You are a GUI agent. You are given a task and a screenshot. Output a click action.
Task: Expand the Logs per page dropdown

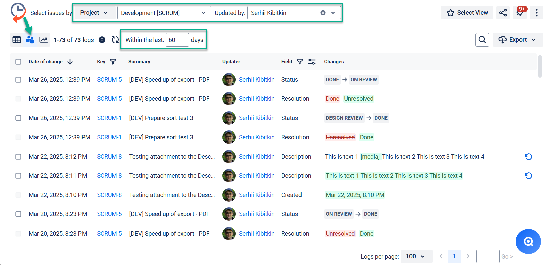(x=416, y=256)
